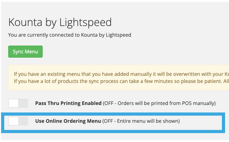Click the sync process patience warning line
229x142 pixels.
(121, 81)
